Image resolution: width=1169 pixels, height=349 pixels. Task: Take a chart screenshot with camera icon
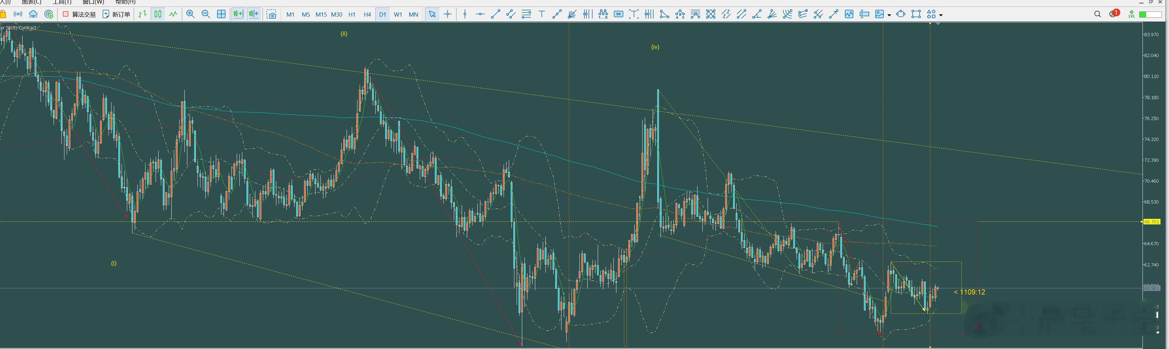[x=271, y=14]
